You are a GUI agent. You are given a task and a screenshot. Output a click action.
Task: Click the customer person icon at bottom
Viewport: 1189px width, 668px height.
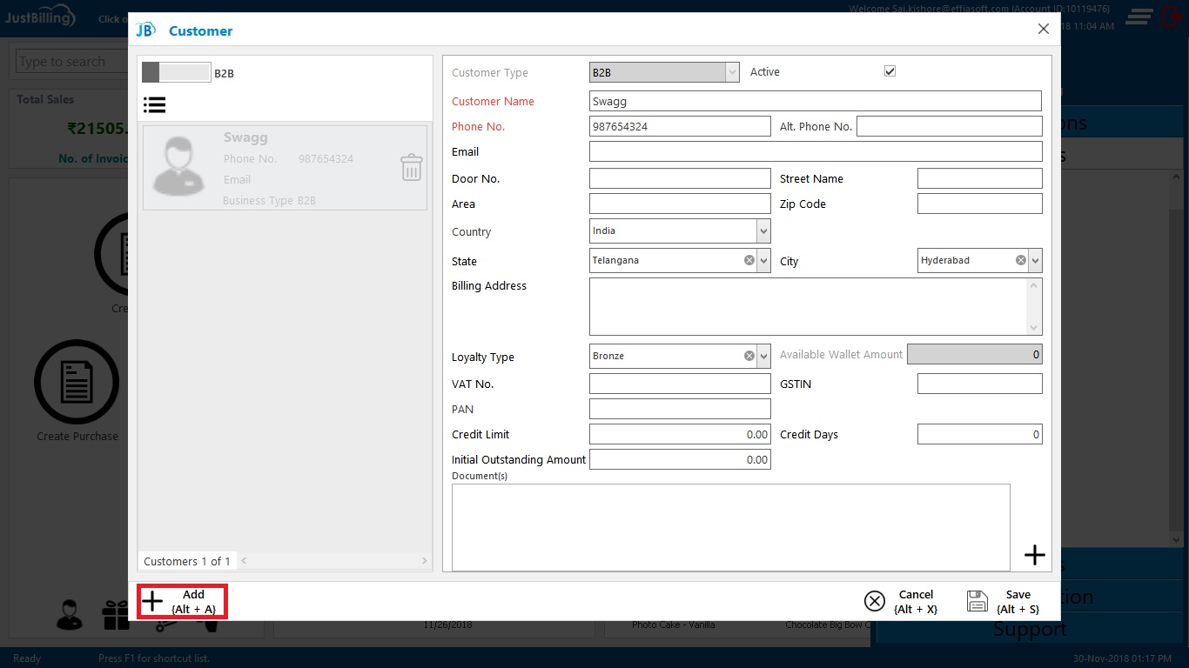[70, 614]
